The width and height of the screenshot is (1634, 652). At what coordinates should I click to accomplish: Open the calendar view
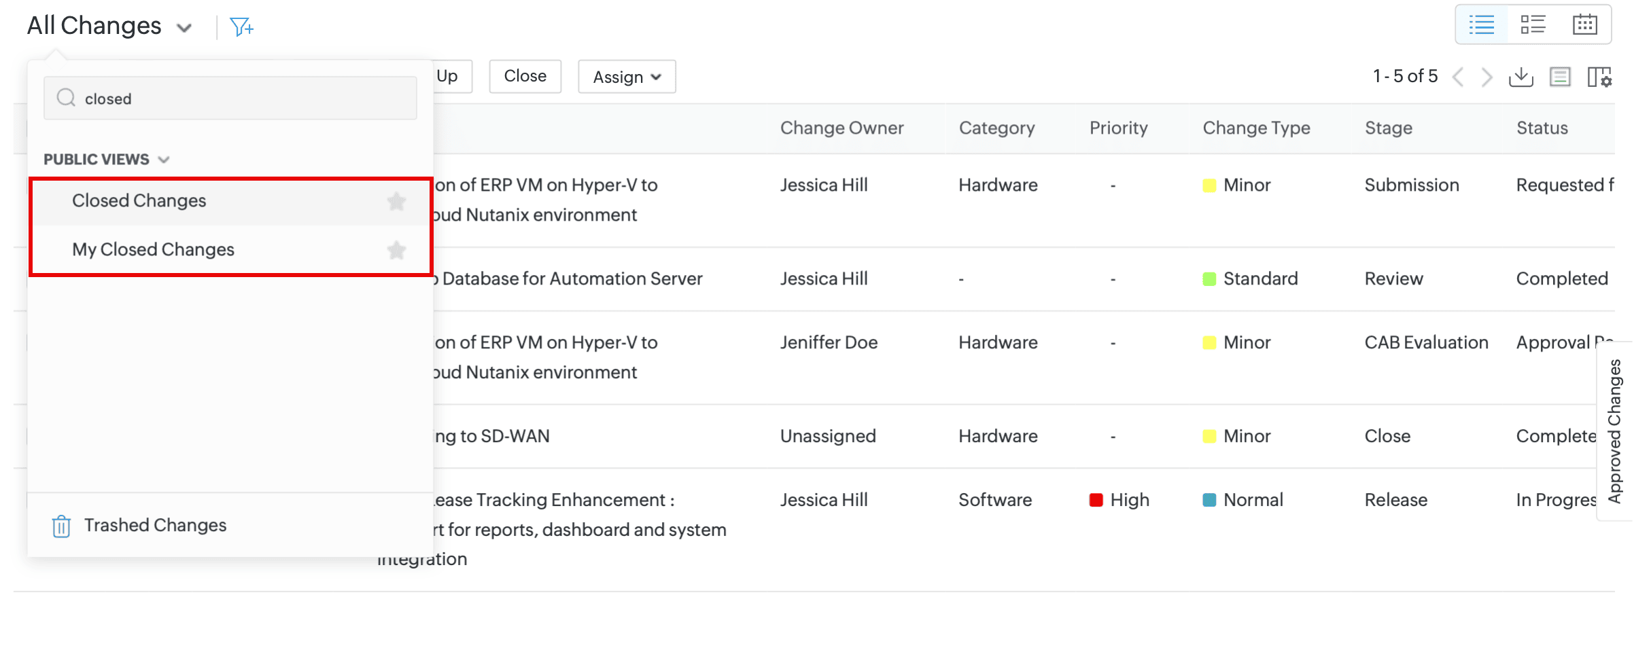[1584, 25]
